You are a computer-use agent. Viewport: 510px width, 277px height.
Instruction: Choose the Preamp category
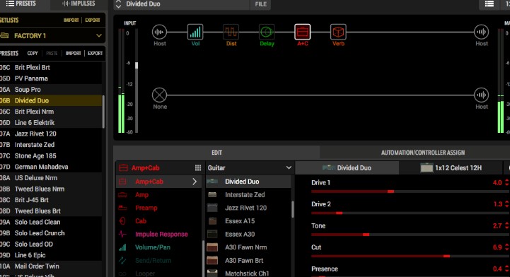pyautogui.click(x=159, y=208)
